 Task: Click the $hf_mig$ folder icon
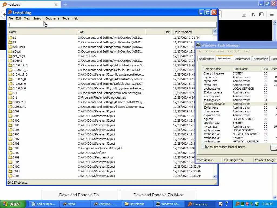10,56
